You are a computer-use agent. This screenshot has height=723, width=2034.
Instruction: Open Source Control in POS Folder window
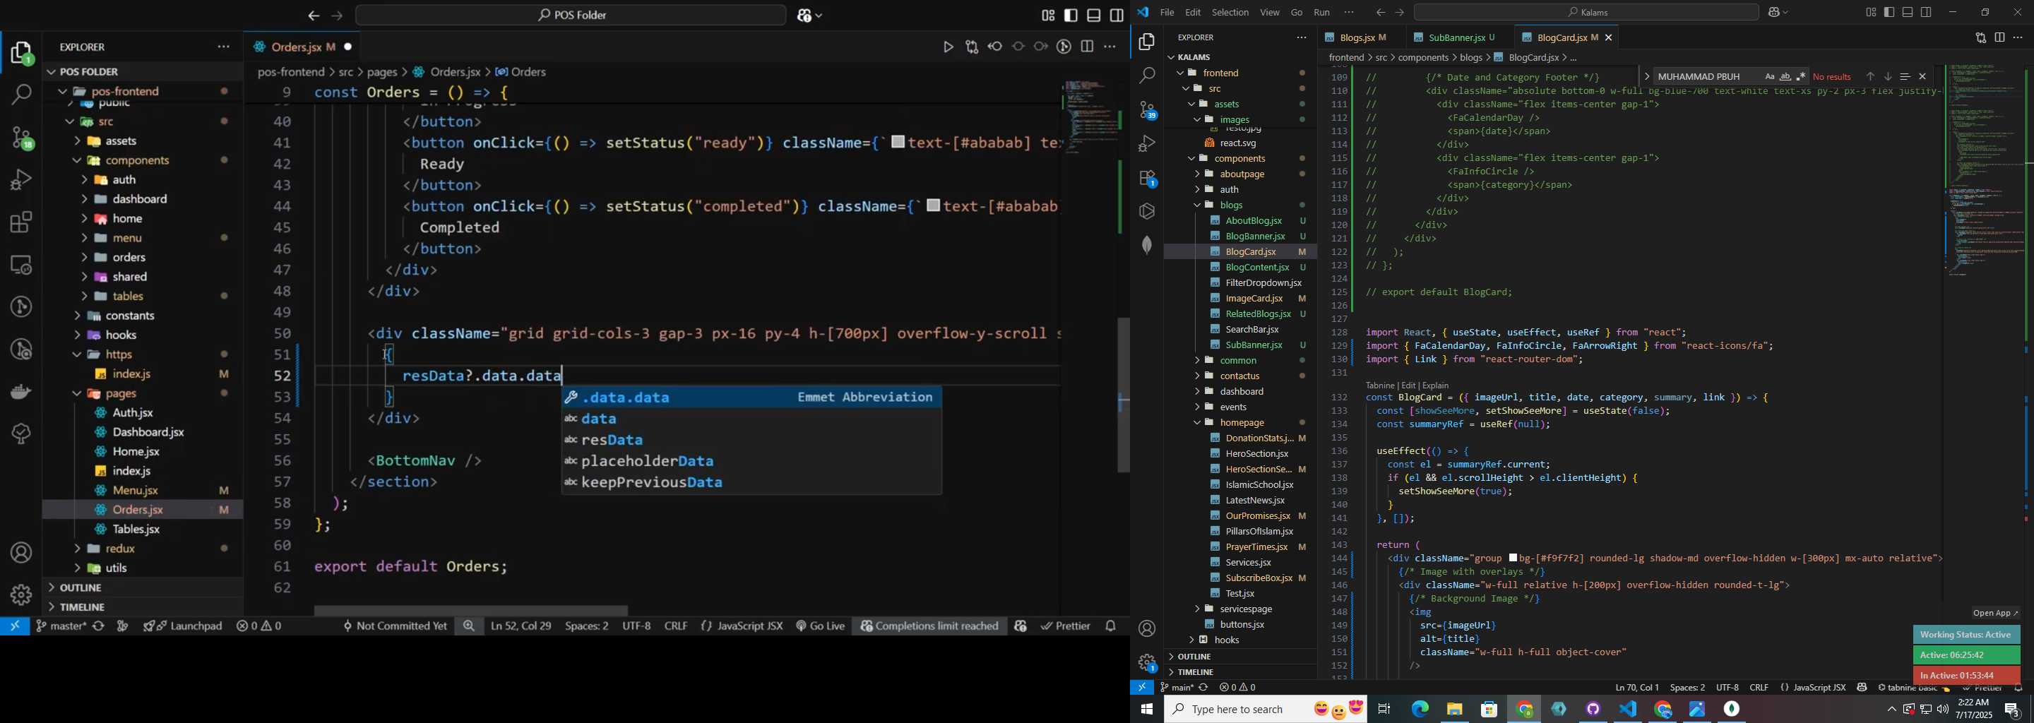21,138
